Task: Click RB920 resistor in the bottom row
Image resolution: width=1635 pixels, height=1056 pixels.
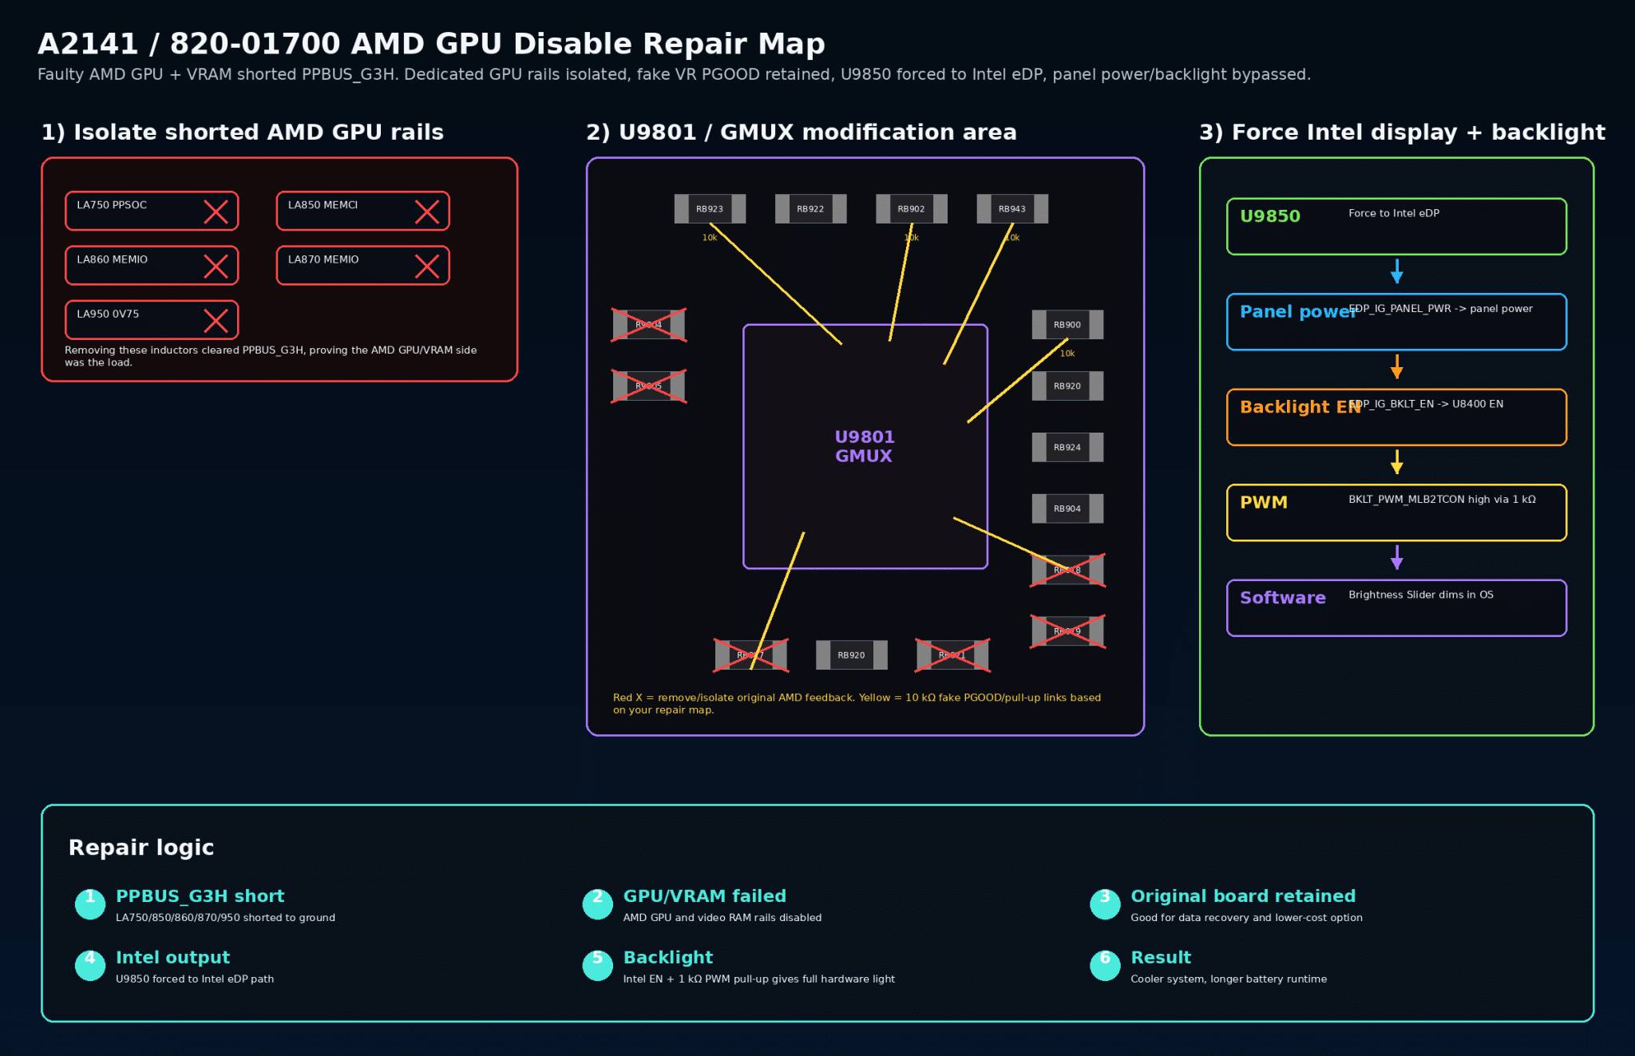Action: (x=851, y=655)
